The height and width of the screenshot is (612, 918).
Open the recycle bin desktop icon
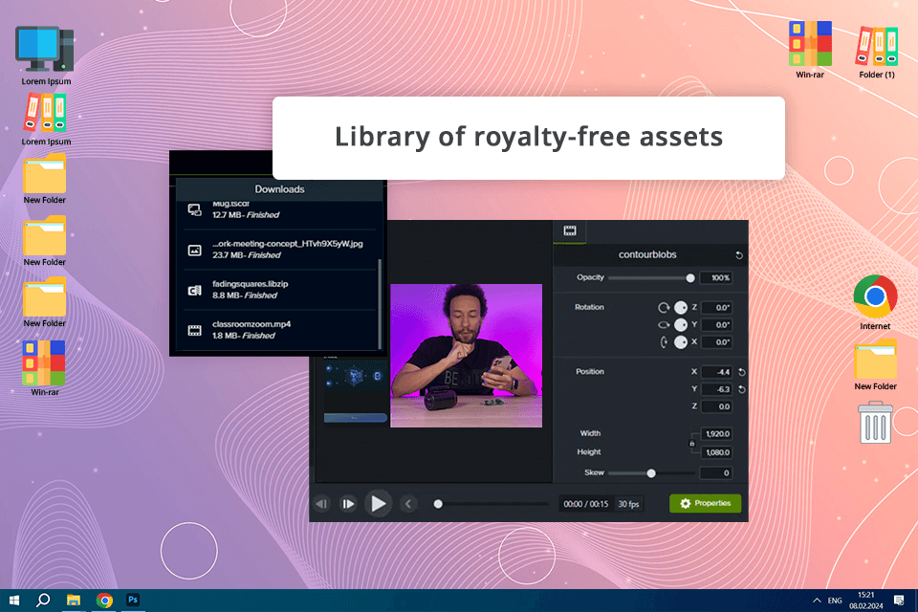pyautogui.click(x=875, y=423)
